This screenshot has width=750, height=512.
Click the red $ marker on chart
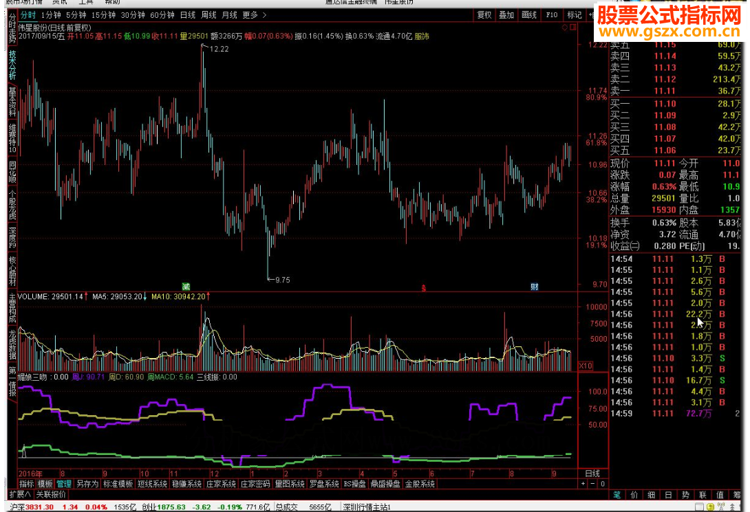(423, 288)
